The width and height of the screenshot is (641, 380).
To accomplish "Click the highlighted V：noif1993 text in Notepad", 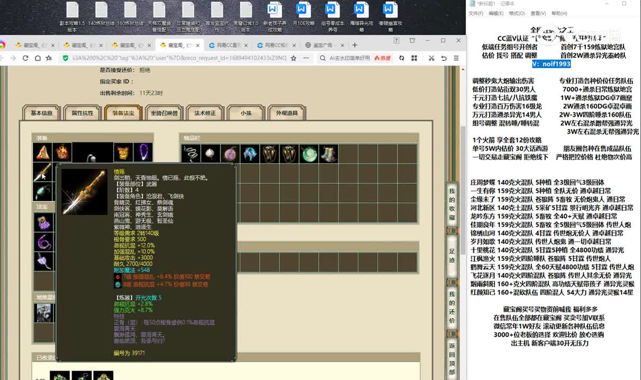I will click(x=551, y=64).
